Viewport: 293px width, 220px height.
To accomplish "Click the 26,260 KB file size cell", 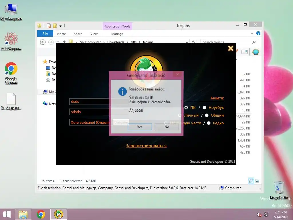I will pos(243,128).
